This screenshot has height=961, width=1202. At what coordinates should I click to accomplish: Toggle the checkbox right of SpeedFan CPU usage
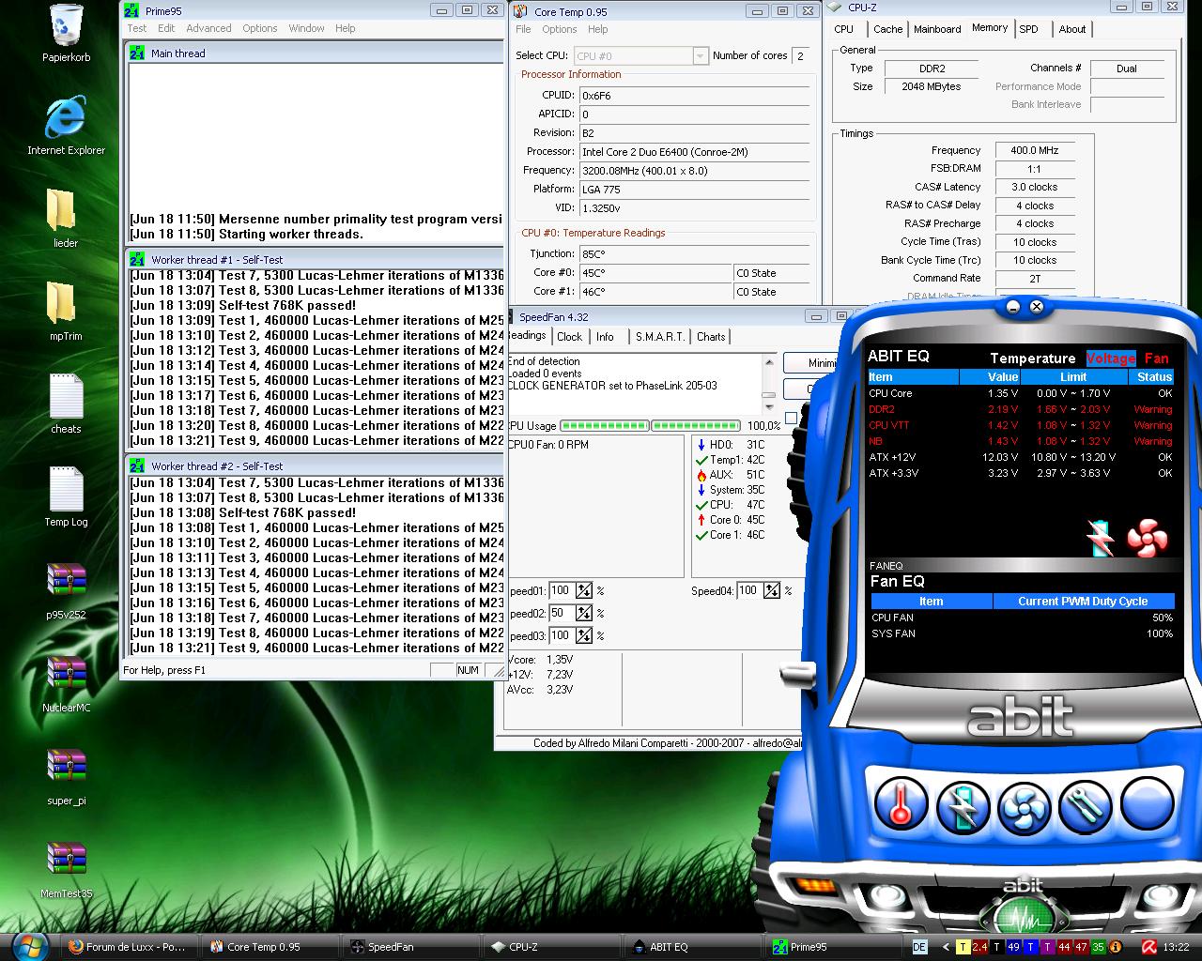[791, 419]
